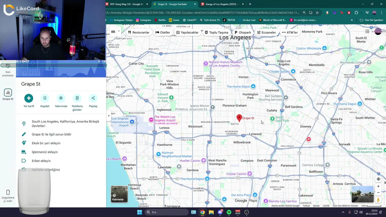
Task: Click the Hustler Casino map pin
Action: tap(204, 160)
